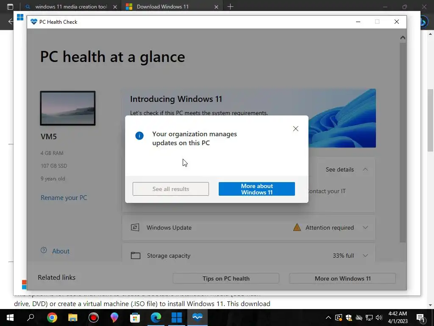
Task: Click the Attention required warning icon
Action: (x=297, y=228)
